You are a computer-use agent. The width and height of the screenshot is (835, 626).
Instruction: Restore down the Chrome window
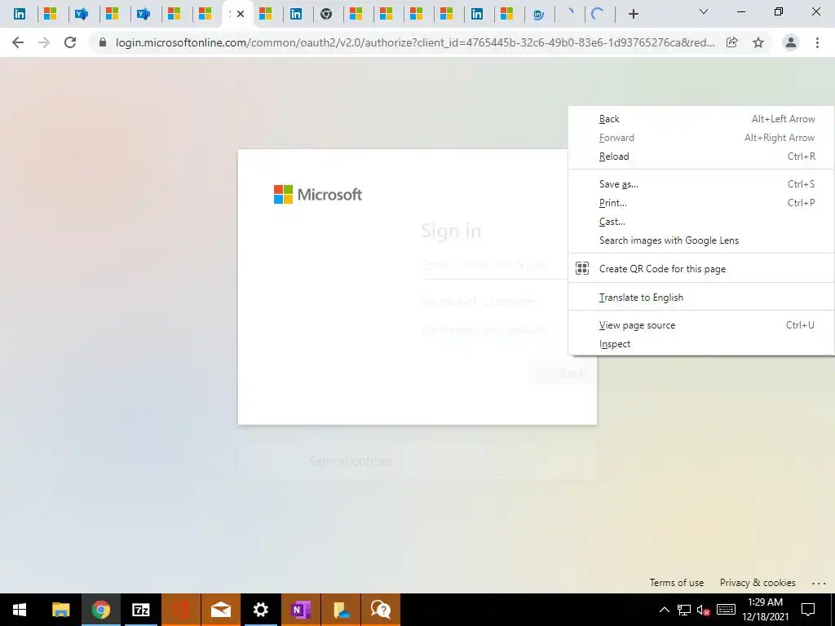point(779,11)
